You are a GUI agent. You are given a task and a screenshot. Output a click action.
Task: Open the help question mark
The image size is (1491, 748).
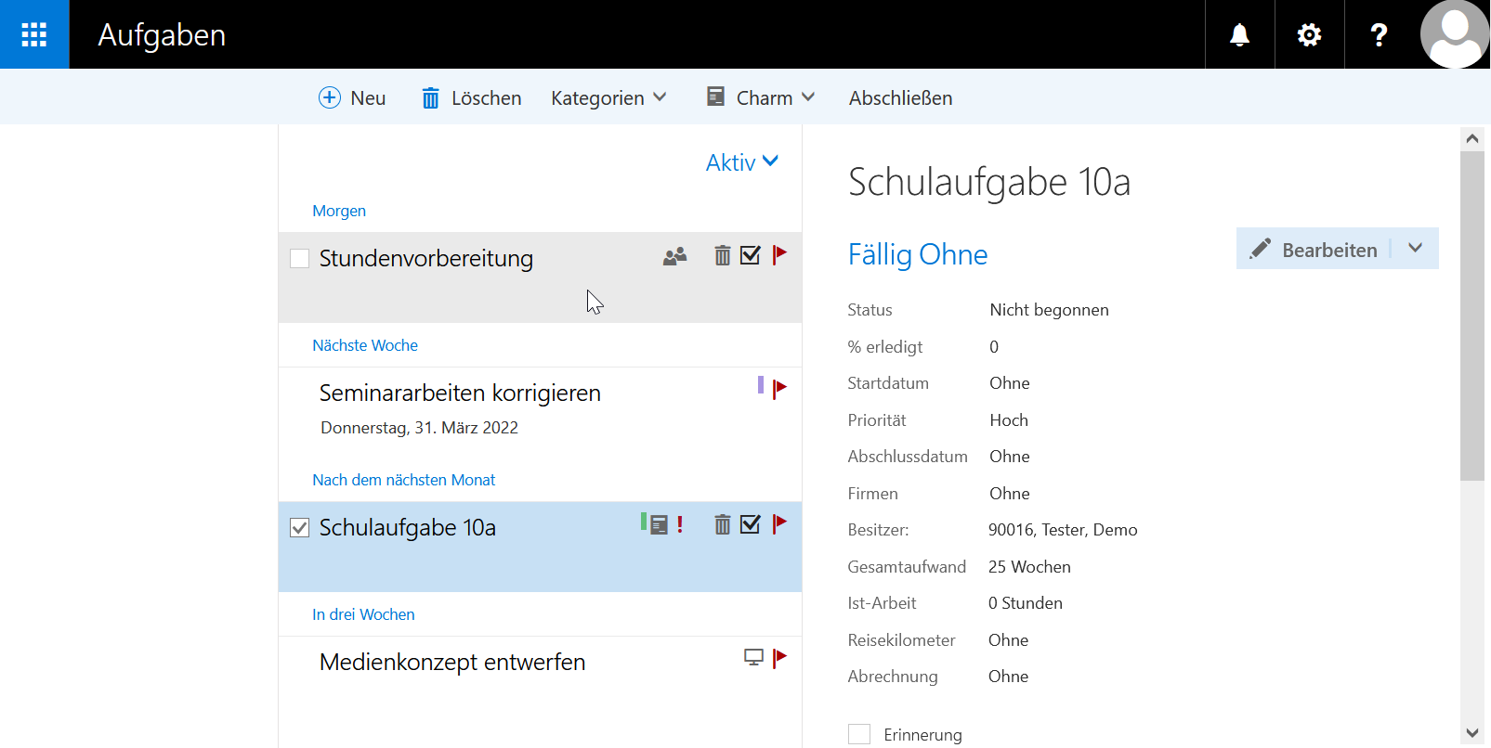click(1379, 34)
